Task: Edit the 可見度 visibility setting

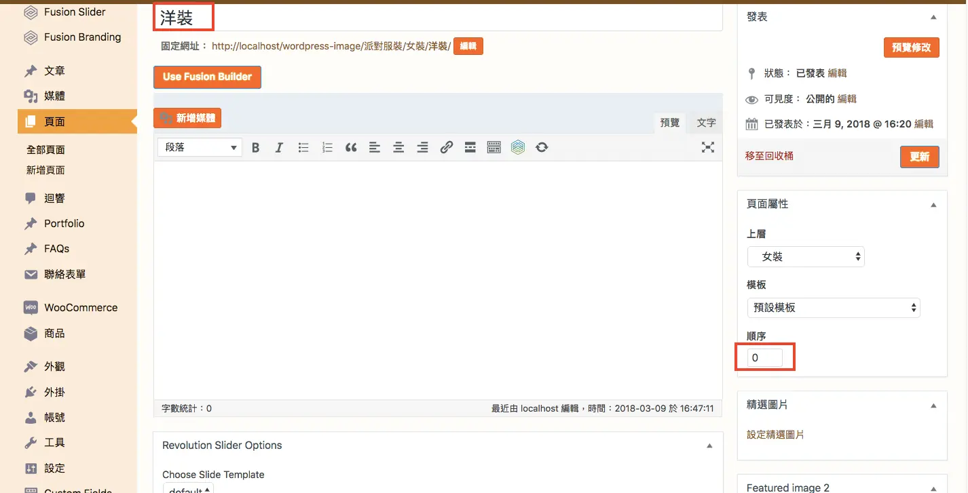Action: pyautogui.click(x=847, y=99)
